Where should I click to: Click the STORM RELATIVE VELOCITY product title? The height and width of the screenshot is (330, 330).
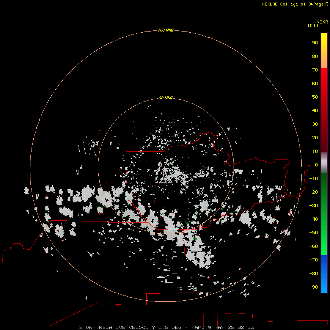tap(117, 327)
